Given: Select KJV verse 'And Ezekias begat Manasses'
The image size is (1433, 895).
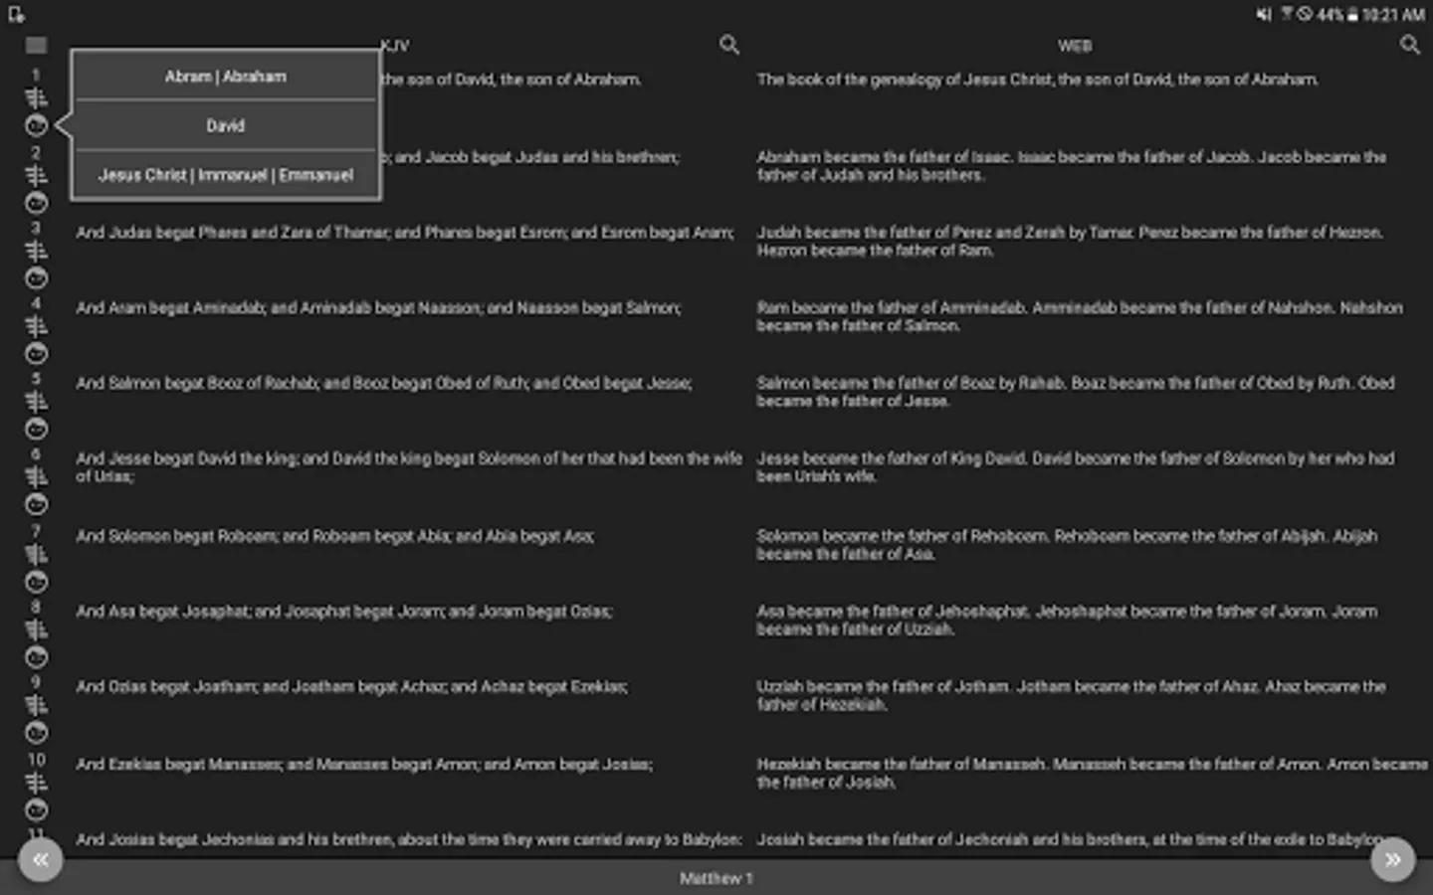Looking at the screenshot, I should tap(364, 765).
